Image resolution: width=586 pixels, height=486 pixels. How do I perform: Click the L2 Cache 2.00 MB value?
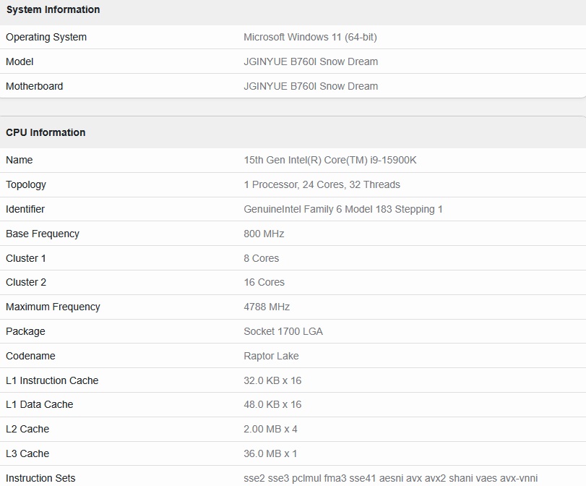click(270, 429)
